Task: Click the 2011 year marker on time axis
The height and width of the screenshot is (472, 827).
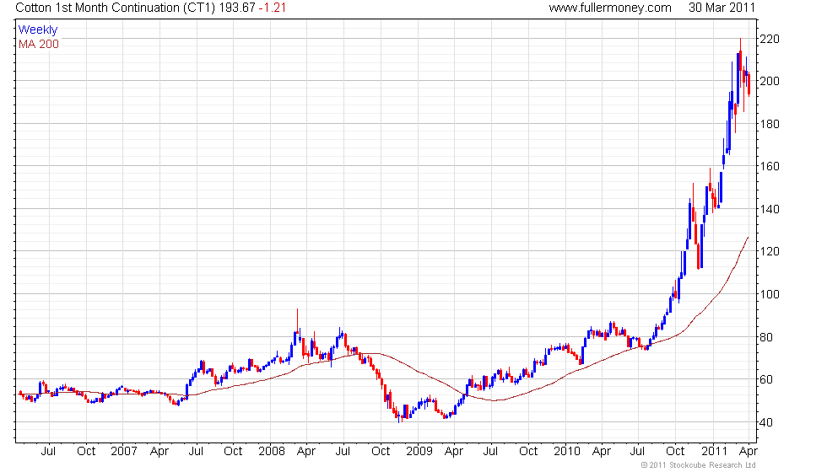Action: (x=714, y=452)
